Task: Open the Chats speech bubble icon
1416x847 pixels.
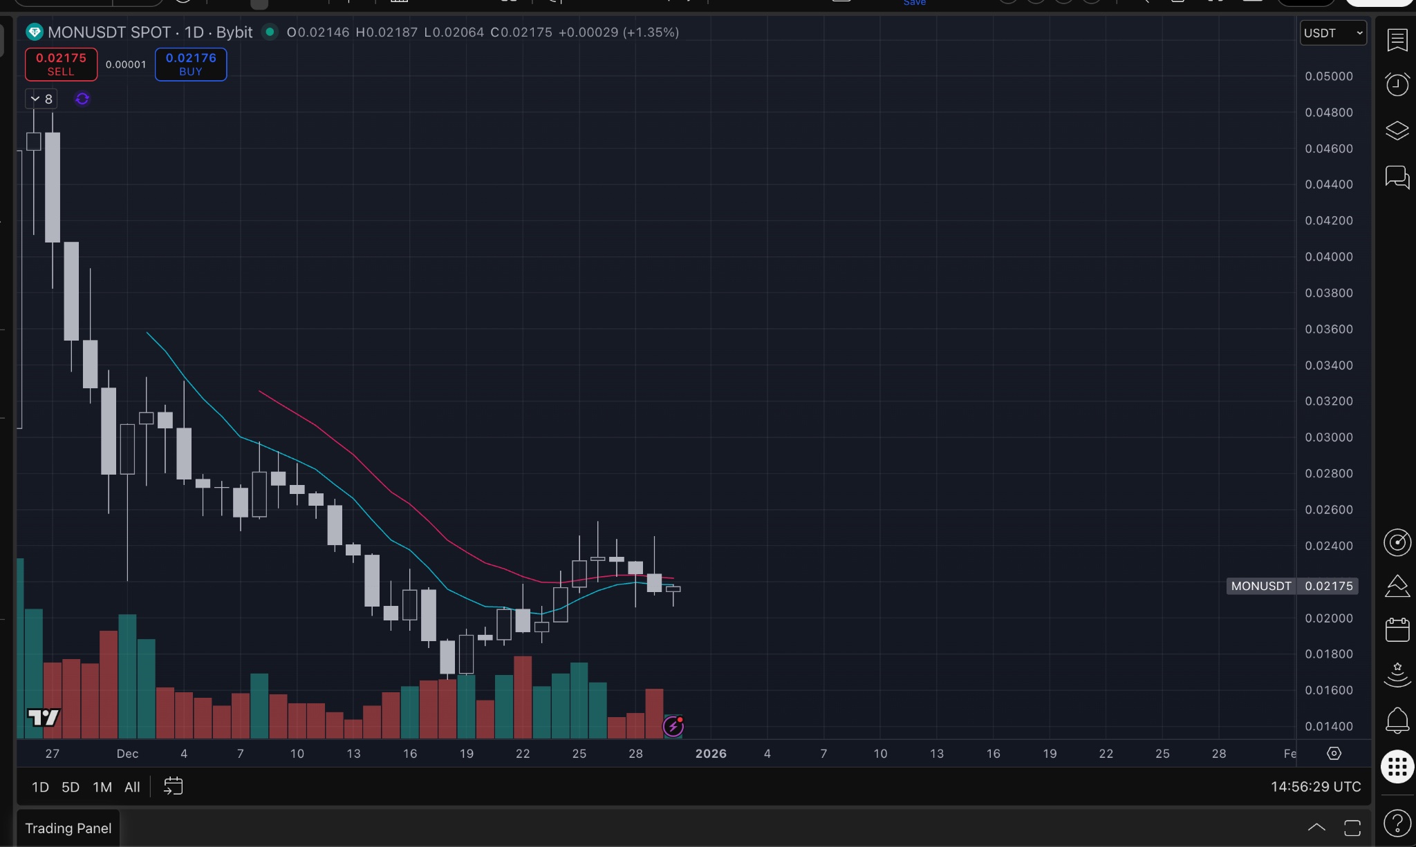Action: (x=1397, y=177)
